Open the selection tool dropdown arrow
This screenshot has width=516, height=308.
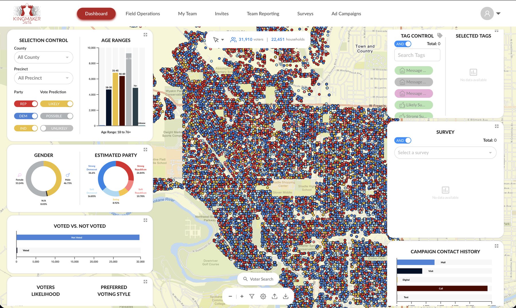coord(222,40)
